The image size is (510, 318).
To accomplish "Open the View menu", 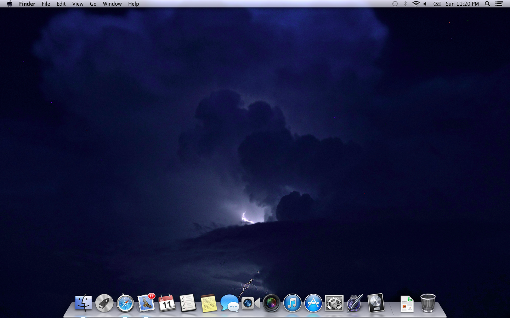I will 78,4.
